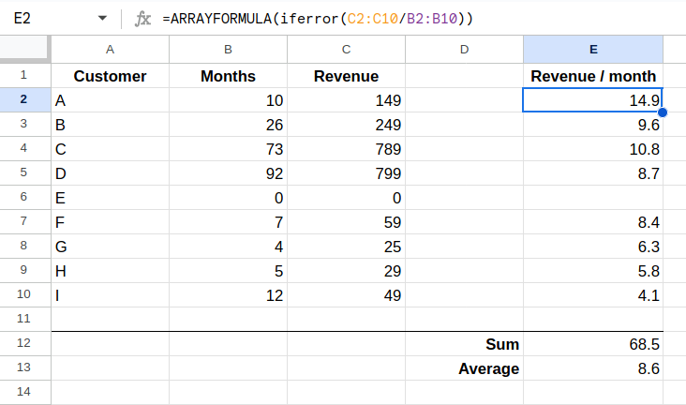
Task: Select customer 'B' cell
Action: [111, 125]
